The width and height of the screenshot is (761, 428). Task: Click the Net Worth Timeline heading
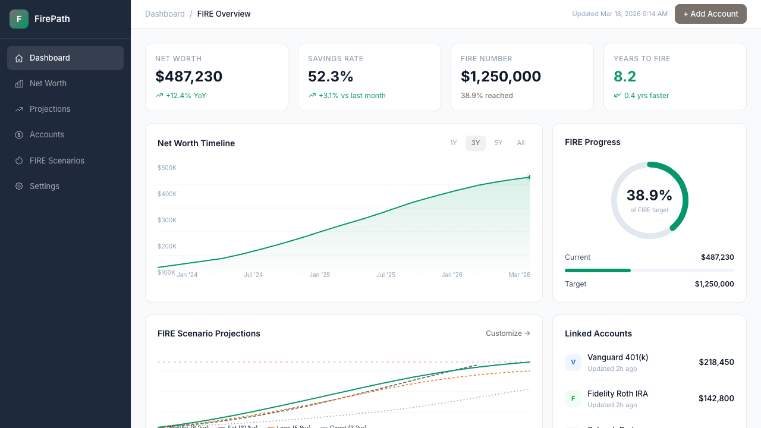tap(196, 143)
